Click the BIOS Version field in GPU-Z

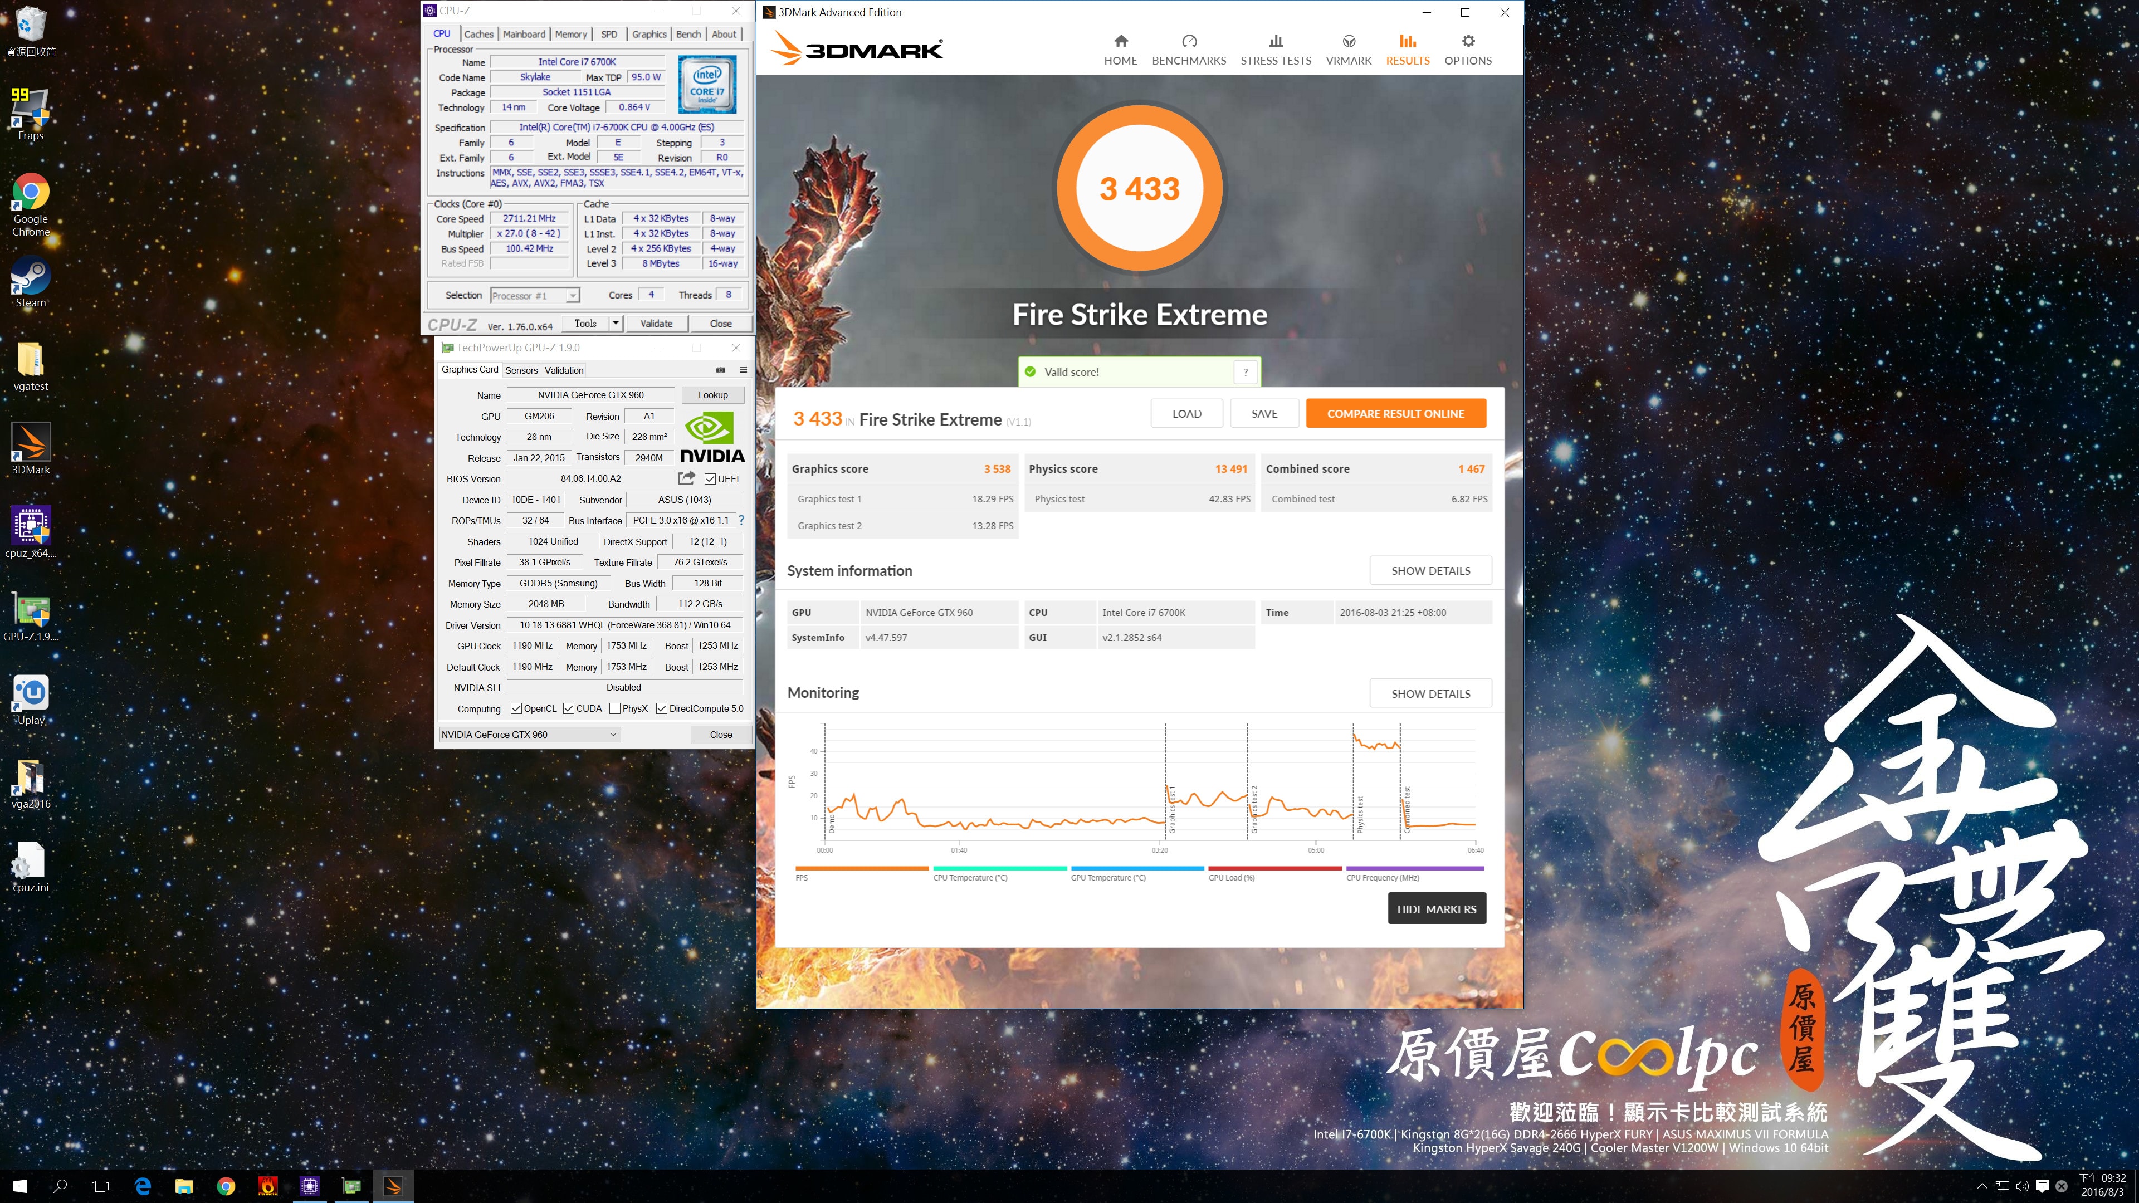(590, 478)
